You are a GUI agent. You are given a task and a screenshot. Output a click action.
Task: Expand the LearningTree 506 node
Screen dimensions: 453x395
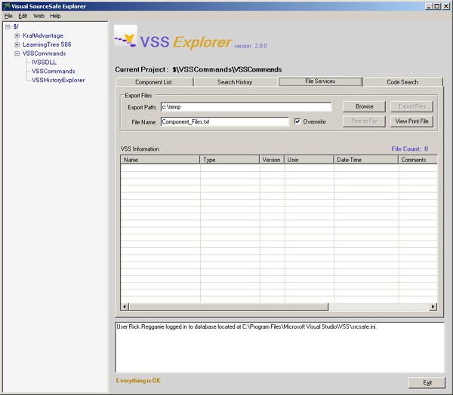click(x=17, y=44)
